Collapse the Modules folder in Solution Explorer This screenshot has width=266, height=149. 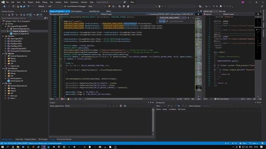point(3,36)
